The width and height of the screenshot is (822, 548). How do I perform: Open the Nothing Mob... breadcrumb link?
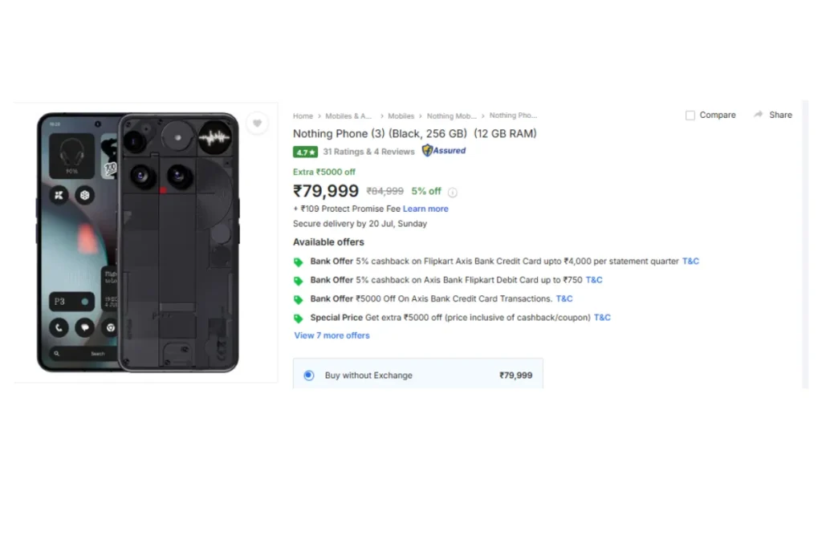tap(451, 116)
